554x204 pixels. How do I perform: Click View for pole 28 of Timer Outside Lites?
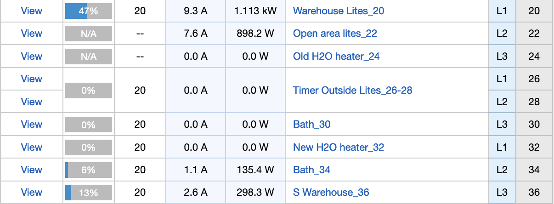[31, 102]
